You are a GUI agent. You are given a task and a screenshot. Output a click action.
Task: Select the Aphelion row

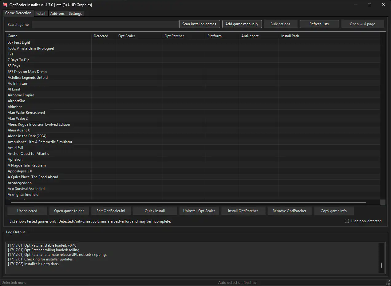pyautogui.click(x=193, y=159)
